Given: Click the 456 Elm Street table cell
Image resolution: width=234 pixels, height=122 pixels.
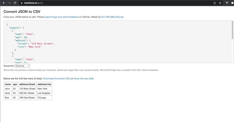Looking at the screenshot, I should 27,93.
